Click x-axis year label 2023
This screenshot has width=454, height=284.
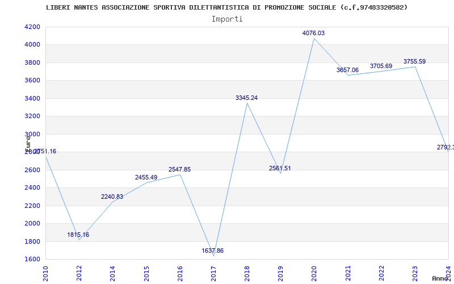click(x=415, y=273)
